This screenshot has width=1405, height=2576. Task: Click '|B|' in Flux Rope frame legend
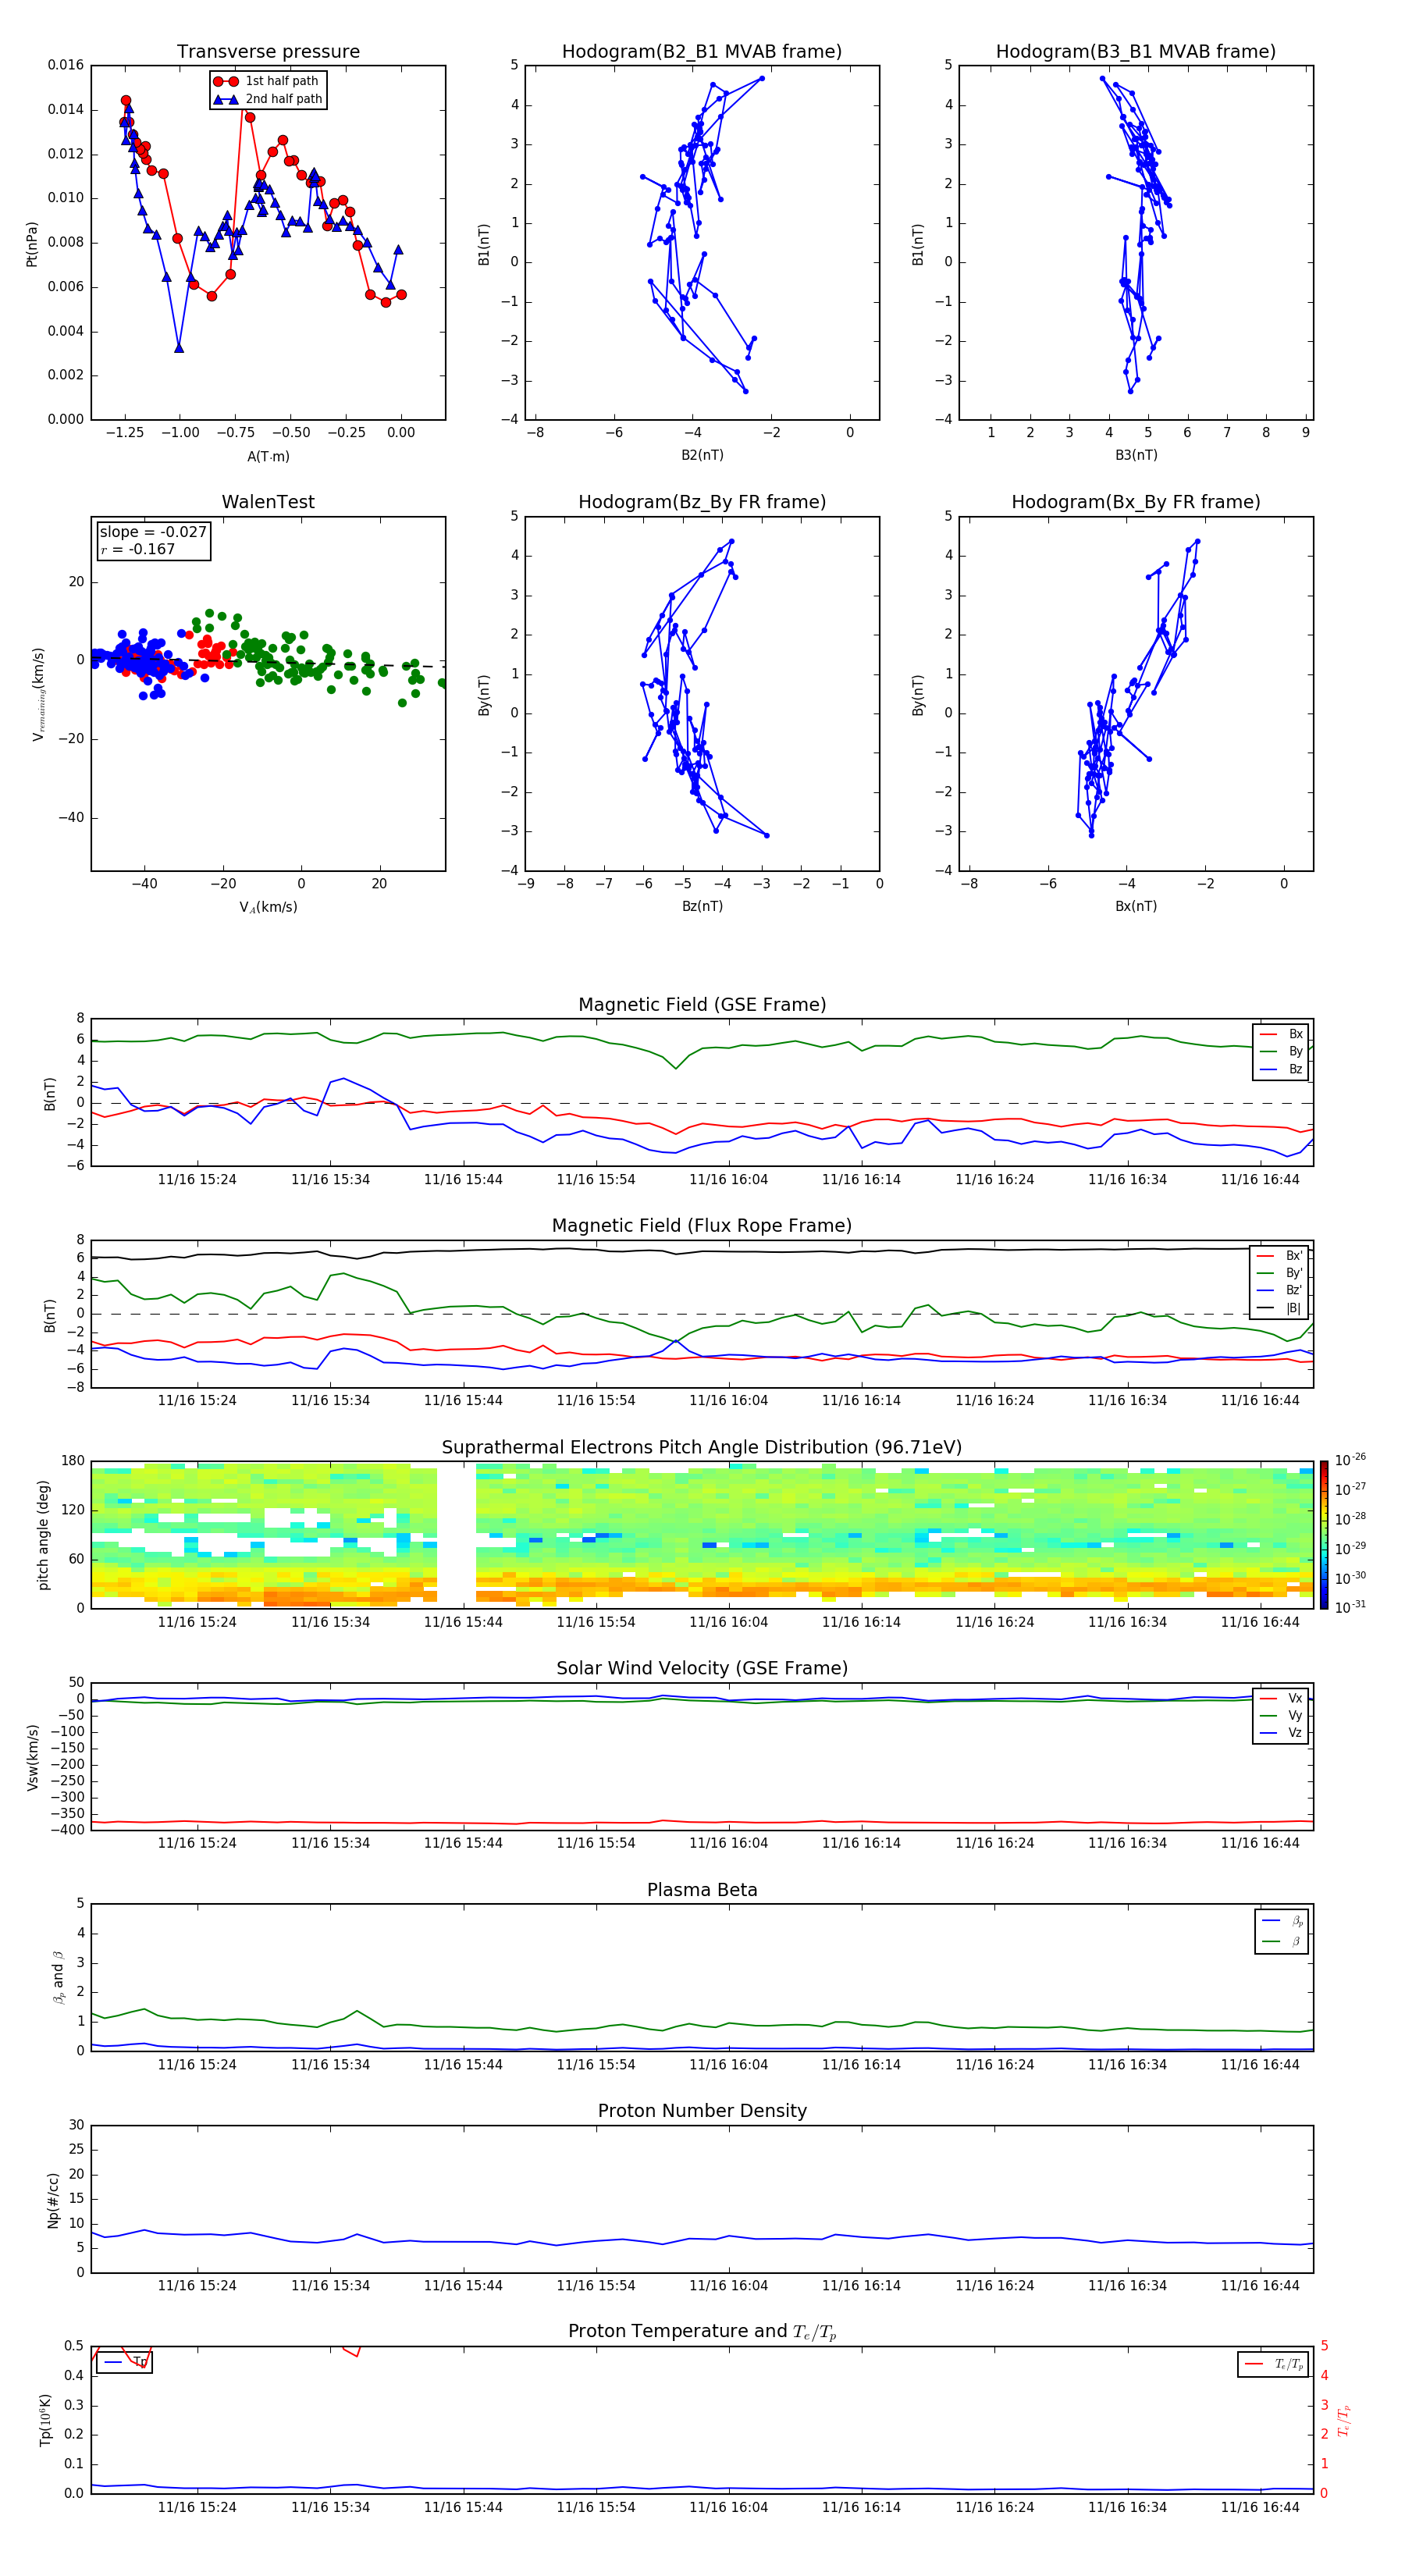[1280, 1308]
